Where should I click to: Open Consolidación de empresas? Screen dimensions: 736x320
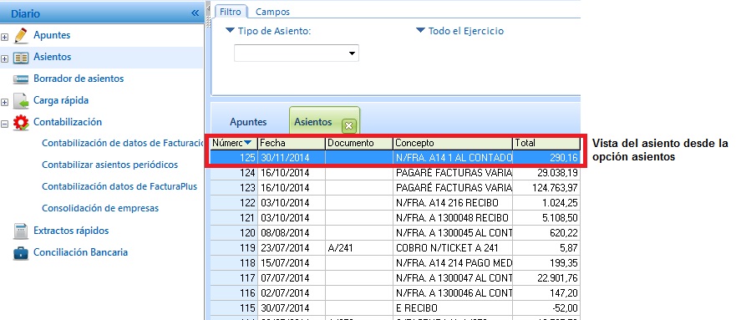(x=100, y=208)
